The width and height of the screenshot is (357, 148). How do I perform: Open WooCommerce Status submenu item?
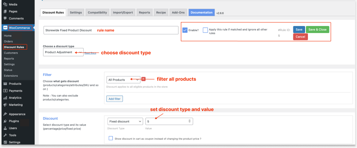coord(8,70)
